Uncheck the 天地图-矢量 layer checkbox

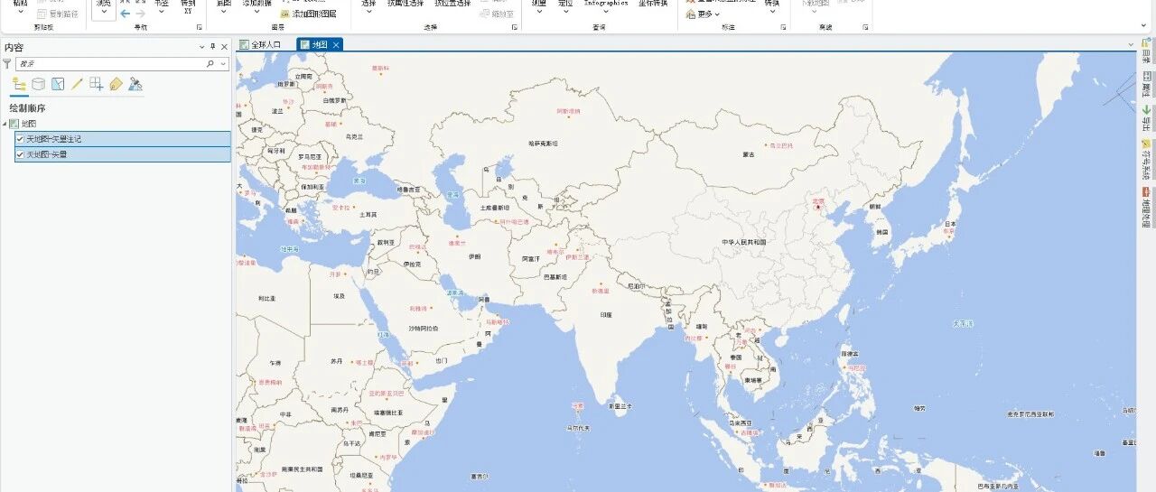pyautogui.click(x=21, y=154)
